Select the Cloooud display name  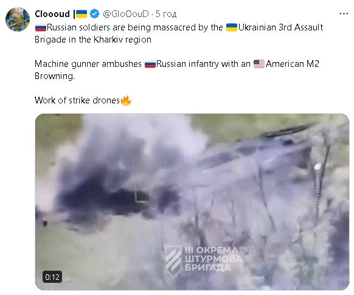tap(52, 14)
